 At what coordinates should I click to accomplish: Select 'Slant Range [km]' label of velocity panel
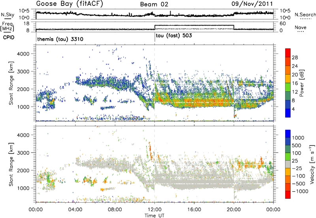tap(11, 164)
